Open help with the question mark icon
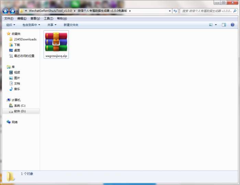Screen dimensions: 240x185 pyautogui.click(x=232, y=25)
